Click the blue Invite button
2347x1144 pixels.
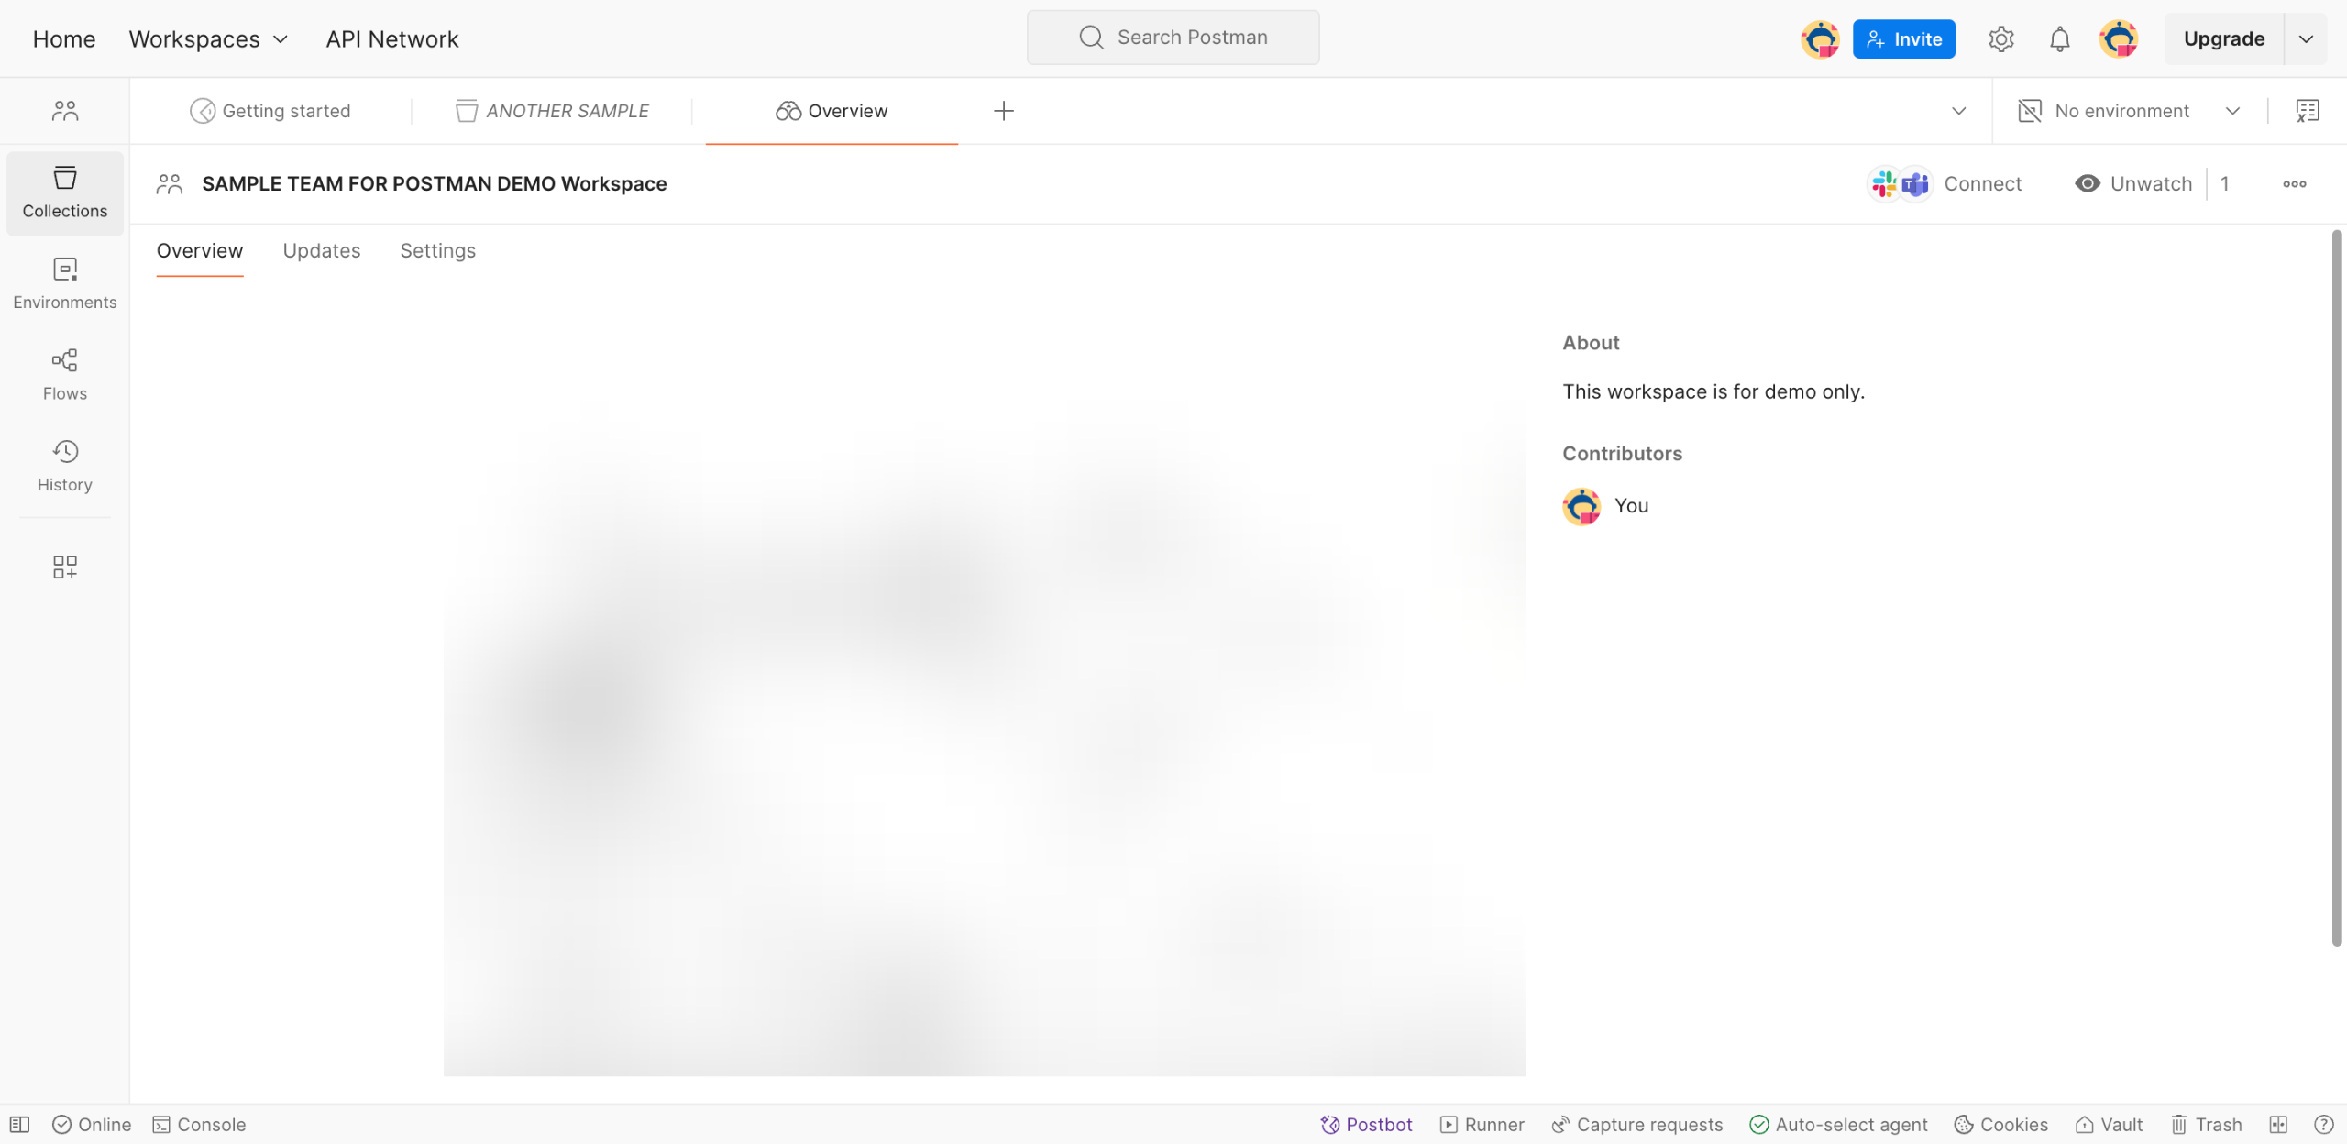click(1903, 39)
